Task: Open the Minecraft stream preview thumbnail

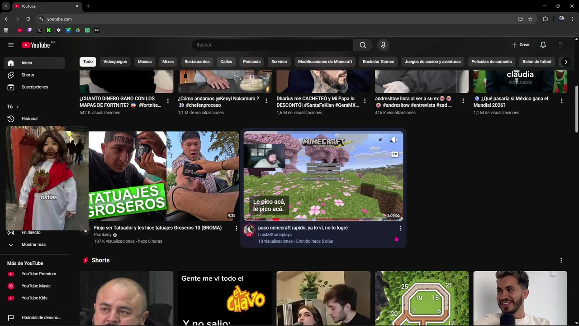Action: tap(323, 176)
